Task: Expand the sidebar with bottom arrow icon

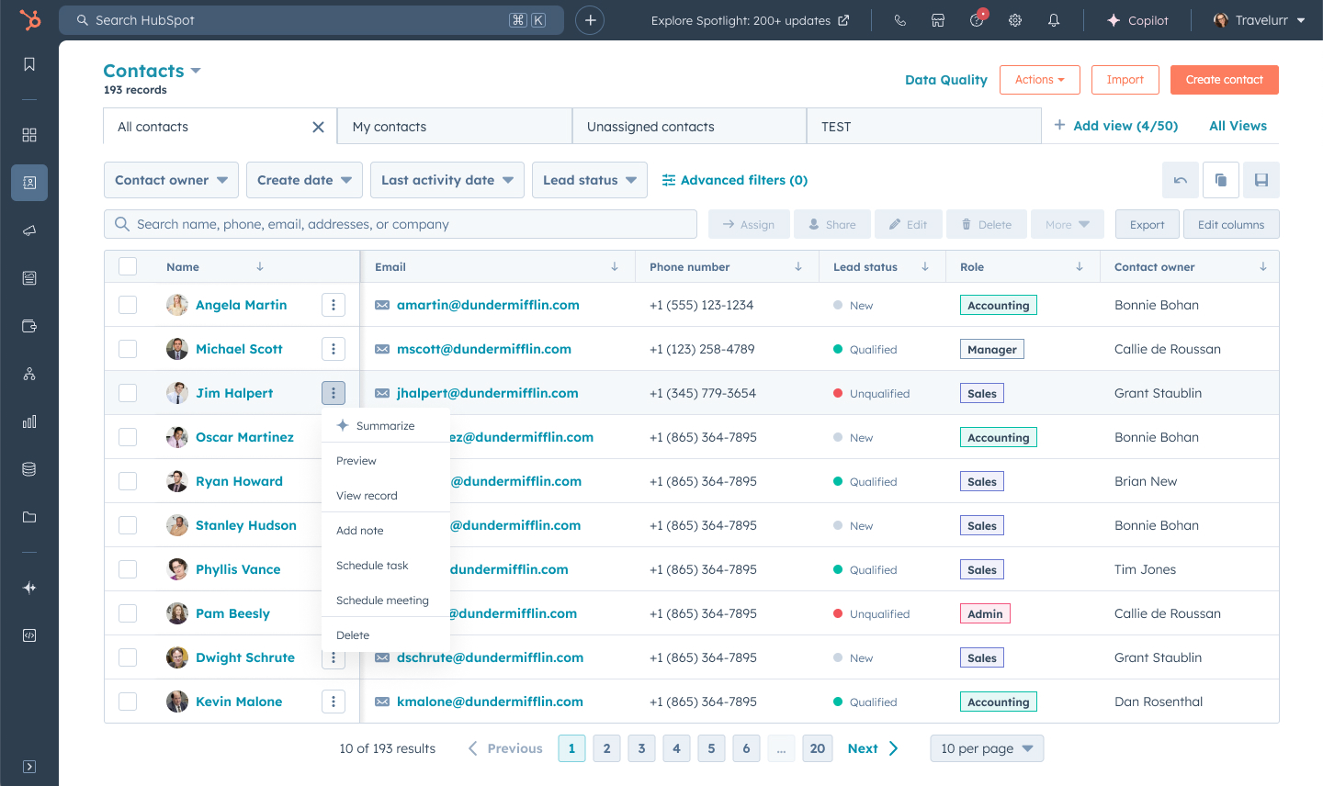Action: click(x=29, y=767)
